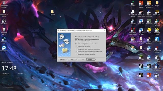Click the Oracle assistant title bar icon
The width and height of the screenshot is (163, 91).
pos(58,30)
